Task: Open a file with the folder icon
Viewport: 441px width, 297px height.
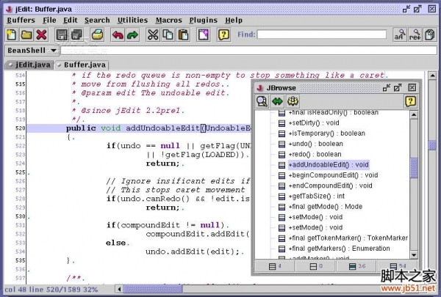Action: [26, 34]
